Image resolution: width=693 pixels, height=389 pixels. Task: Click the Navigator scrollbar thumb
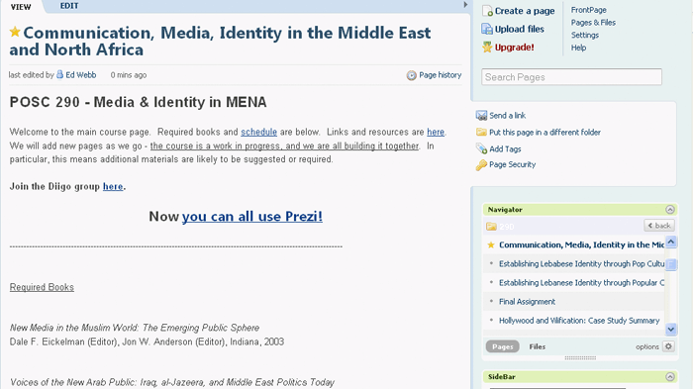tap(671, 264)
